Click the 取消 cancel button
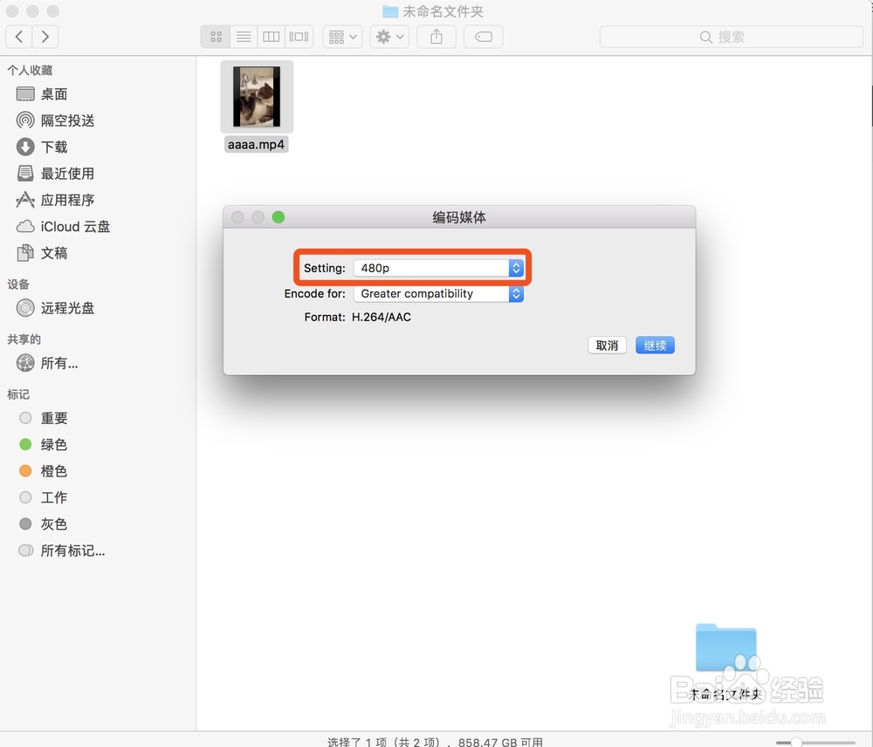The image size is (873, 747). point(607,345)
